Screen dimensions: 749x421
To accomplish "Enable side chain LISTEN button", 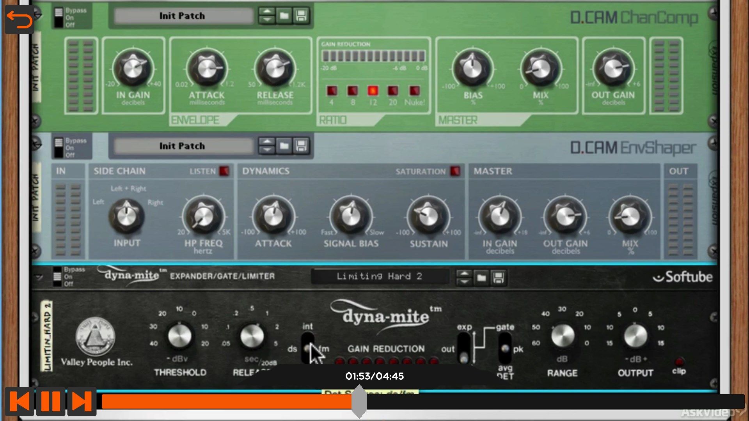I will [224, 171].
